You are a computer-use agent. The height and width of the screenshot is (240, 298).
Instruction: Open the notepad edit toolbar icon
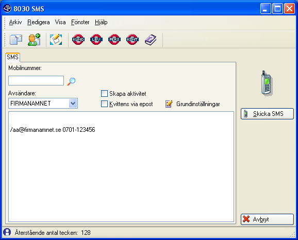point(56,40)
